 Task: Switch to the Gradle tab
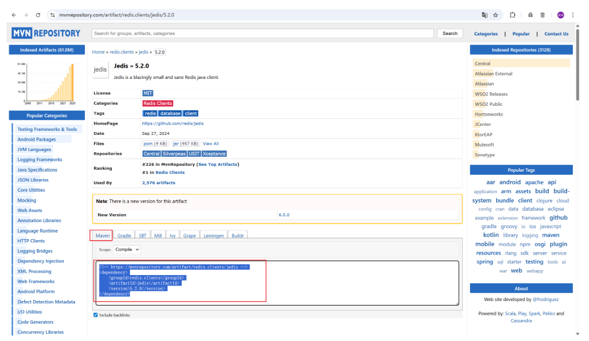(x=124, y=236)
